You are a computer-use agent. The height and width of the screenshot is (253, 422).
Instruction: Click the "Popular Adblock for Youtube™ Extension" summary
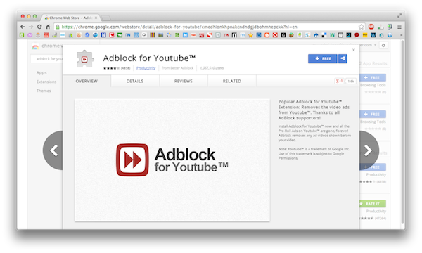[x=314, y=110]
